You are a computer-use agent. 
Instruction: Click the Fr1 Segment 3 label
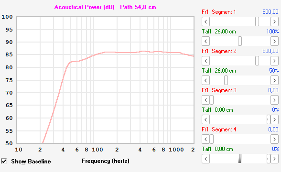[x=219, y=90]
